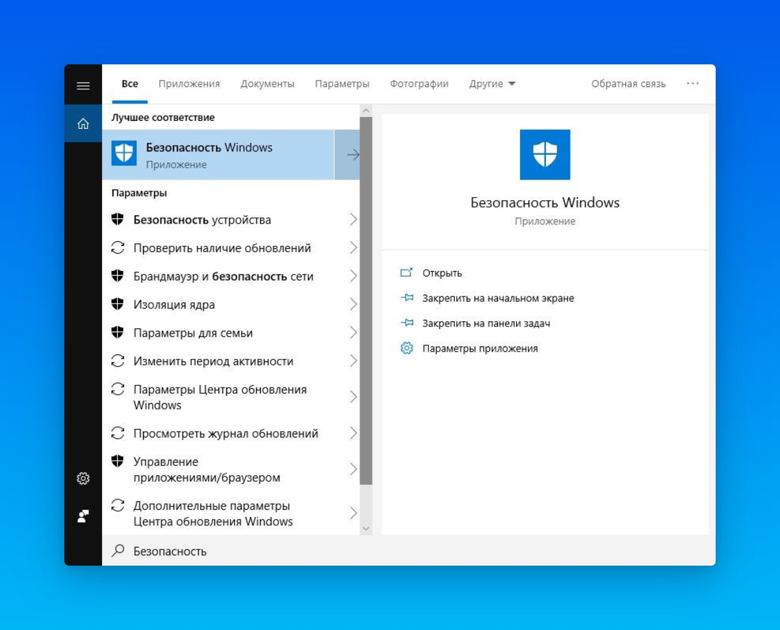
Task: Expand the chevron for Параметры для семьи
Action: tap(353, 333)
